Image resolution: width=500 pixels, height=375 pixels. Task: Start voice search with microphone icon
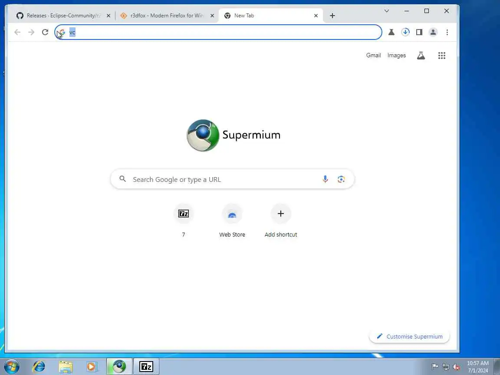[325, 179]
